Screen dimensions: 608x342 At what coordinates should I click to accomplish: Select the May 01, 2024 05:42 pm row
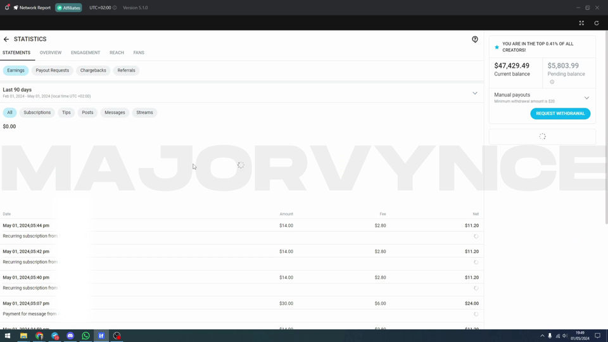(x=241, y=251)
